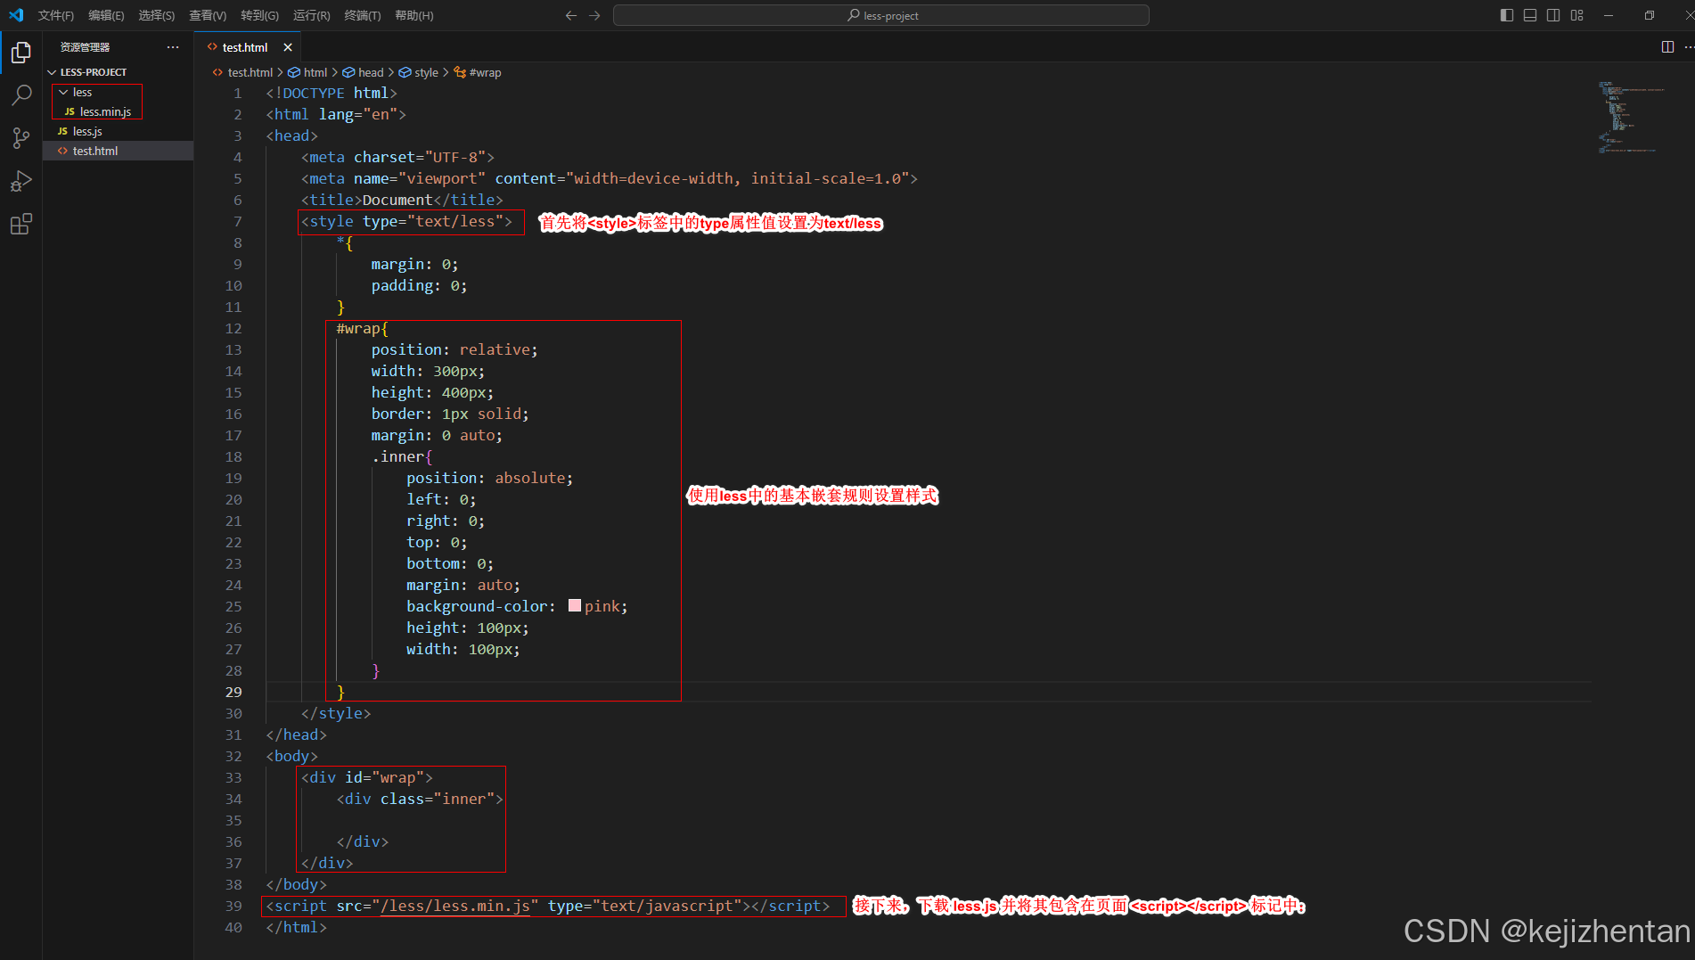Open the 文件(F) menu
Viewport: 1695px width, 960px height.
56,15
